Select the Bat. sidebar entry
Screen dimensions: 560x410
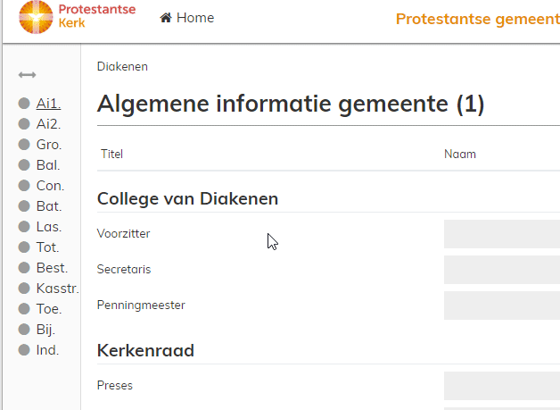click(48, 206)
